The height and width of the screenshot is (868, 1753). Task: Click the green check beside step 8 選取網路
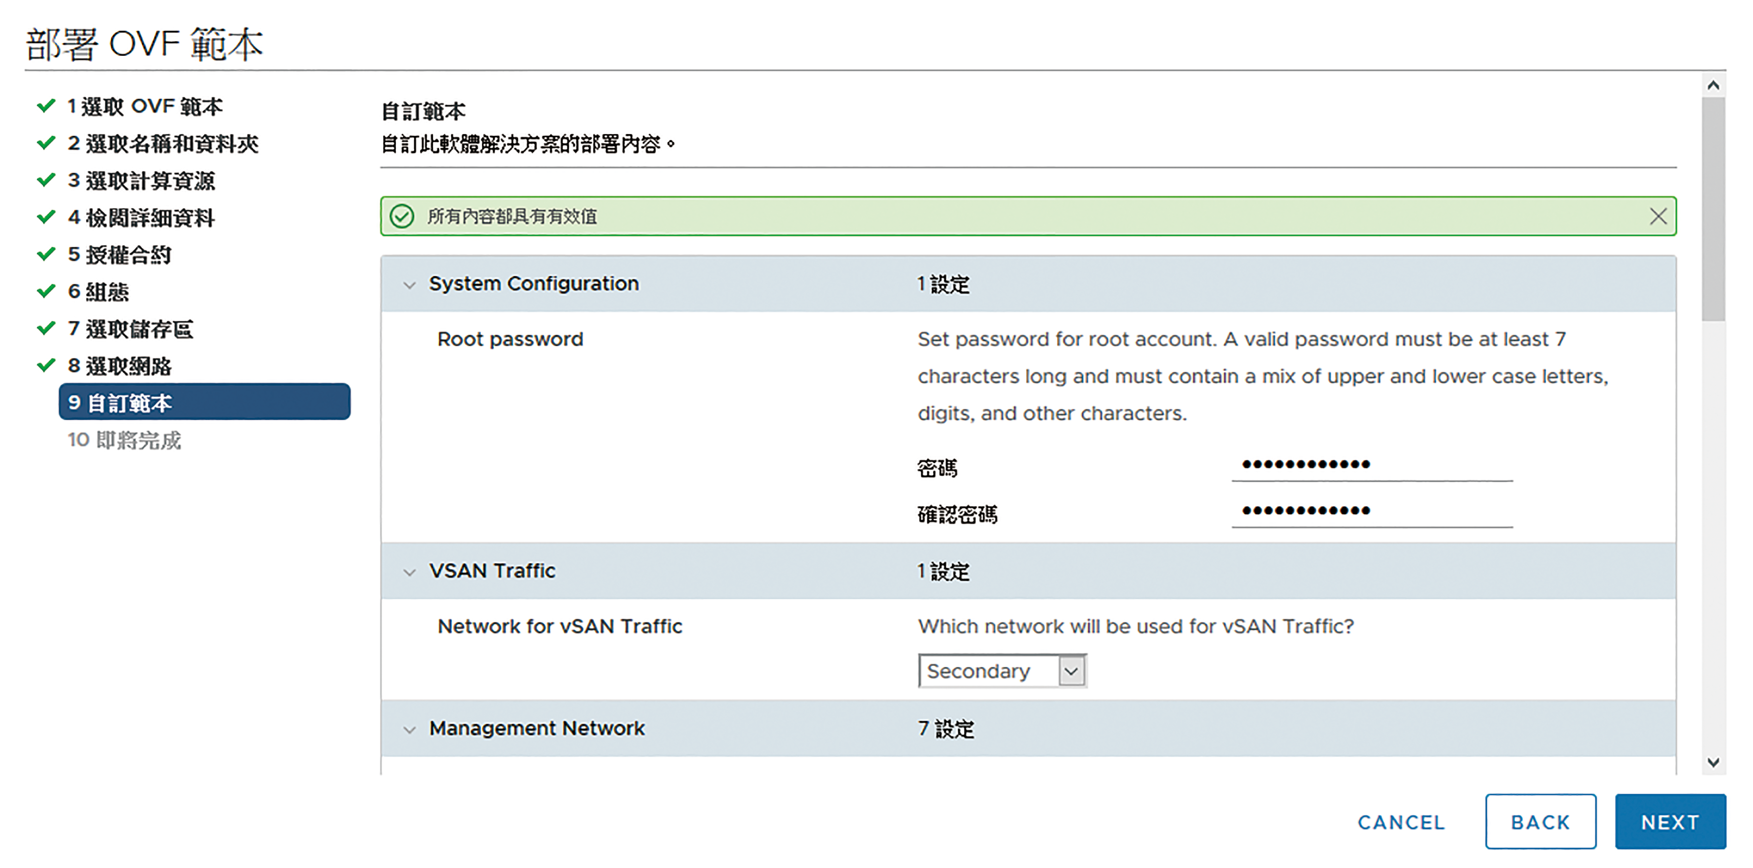pyautogui.click(x=46, y=365)
